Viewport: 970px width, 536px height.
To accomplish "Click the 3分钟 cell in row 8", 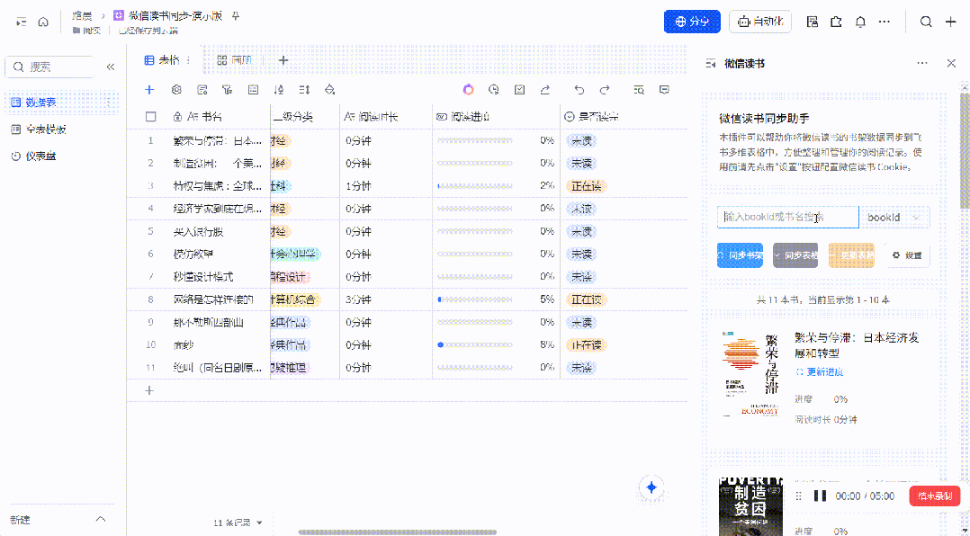I will point(385,299).
